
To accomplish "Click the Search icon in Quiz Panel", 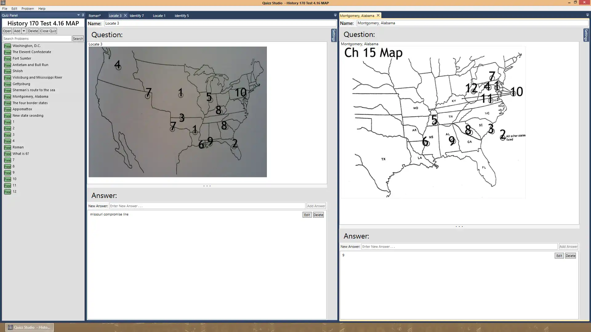I will (x=78, y=38).
